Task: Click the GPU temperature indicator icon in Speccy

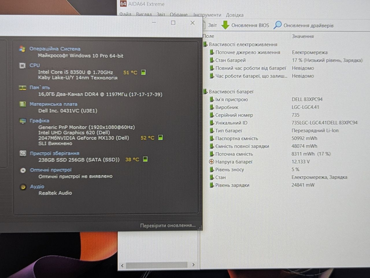Action: point(160,137)
